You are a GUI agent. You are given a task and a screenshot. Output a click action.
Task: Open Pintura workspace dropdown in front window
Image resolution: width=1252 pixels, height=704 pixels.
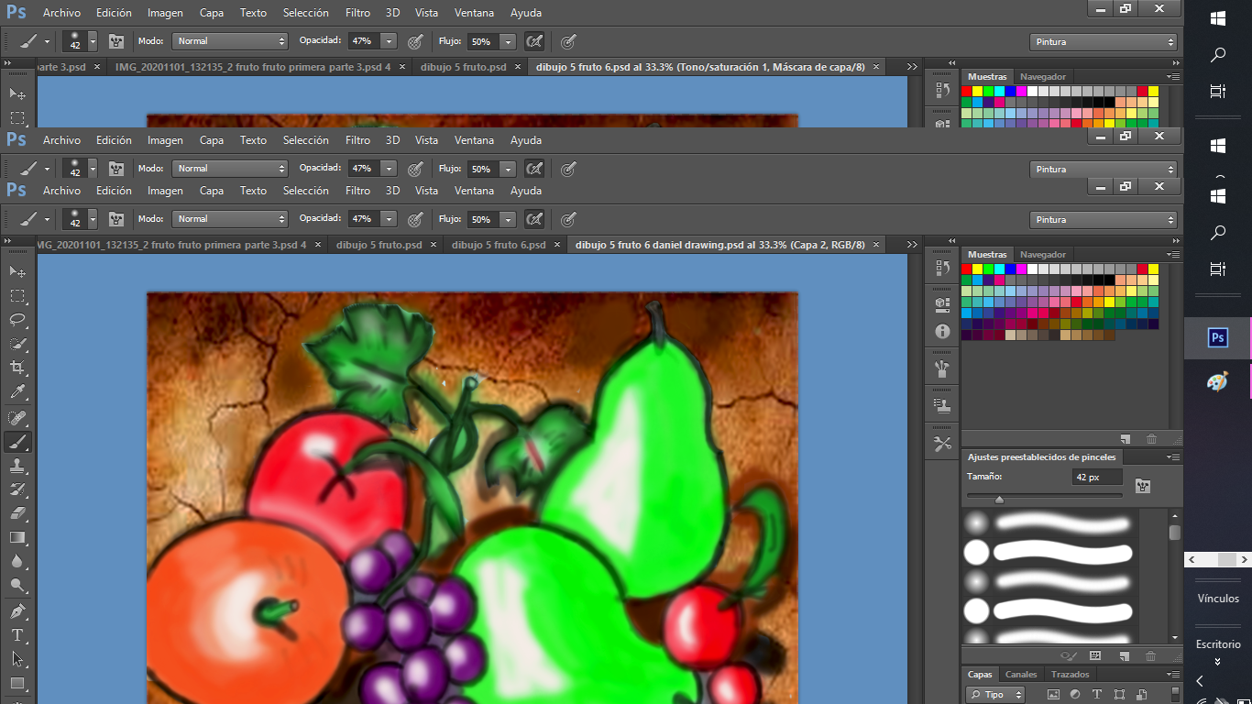pos(1104,220)
